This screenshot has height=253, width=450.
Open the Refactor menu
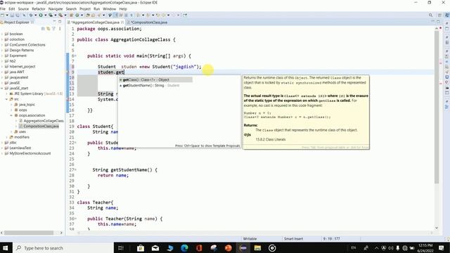(39, 9)
